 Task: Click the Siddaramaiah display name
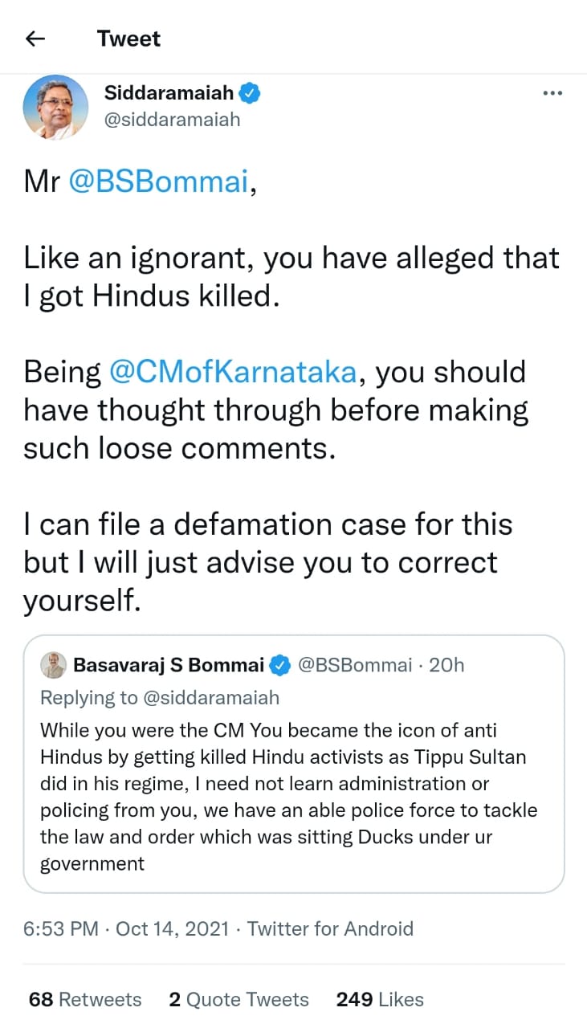click(x=169, y=94)
